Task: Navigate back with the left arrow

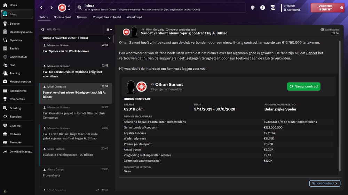Action: [41, 8]
